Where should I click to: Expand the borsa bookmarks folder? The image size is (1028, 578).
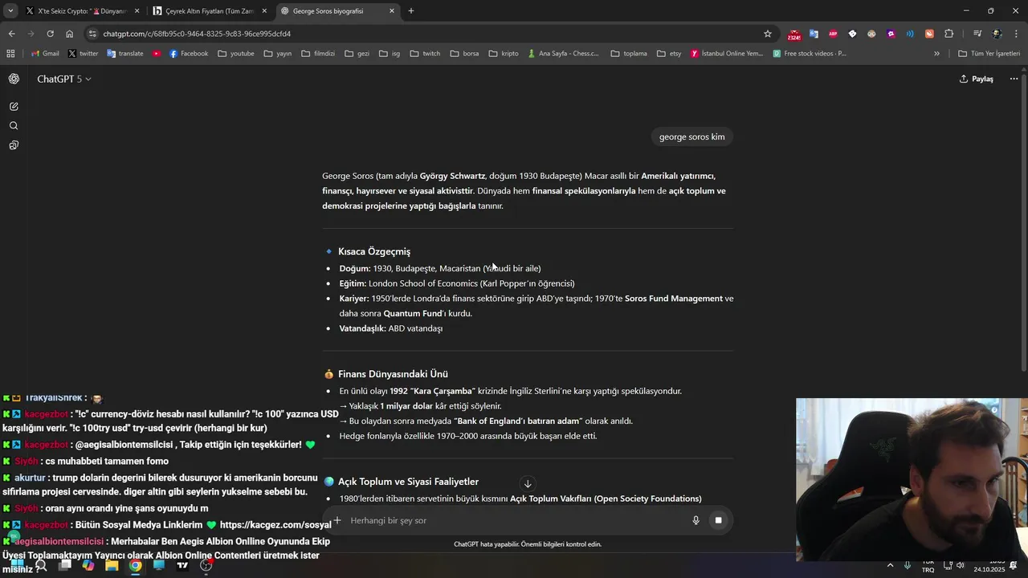coord(464,54)
